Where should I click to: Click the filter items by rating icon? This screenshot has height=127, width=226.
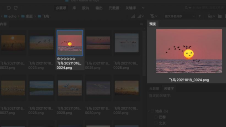click(152, 16)
